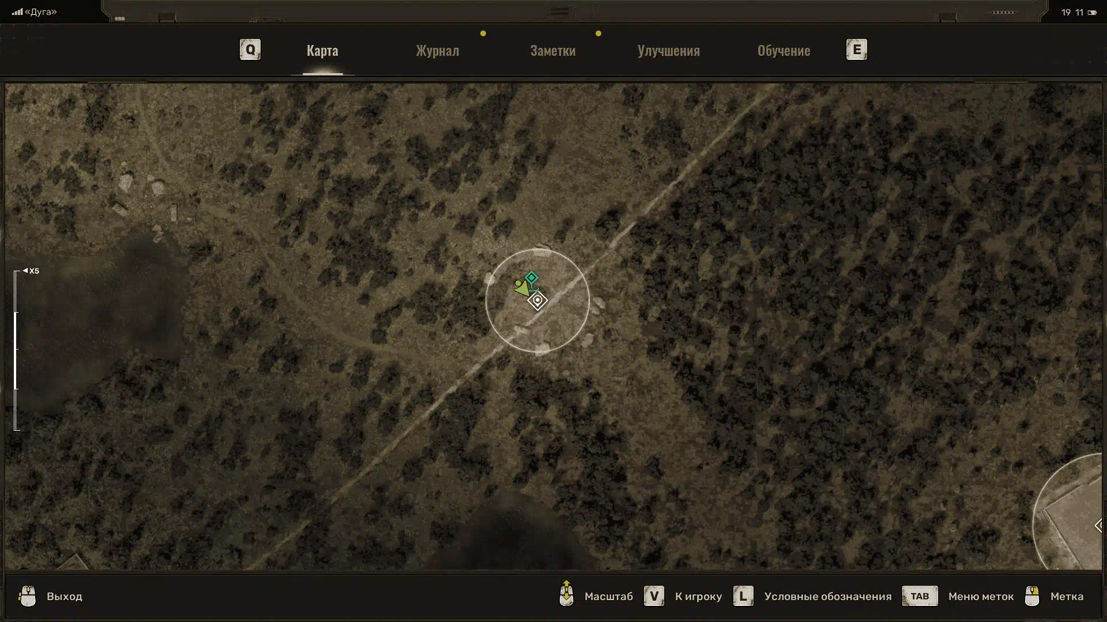Click the V key icon
The height and width of the screenshot is (622, 1107).
654,596
